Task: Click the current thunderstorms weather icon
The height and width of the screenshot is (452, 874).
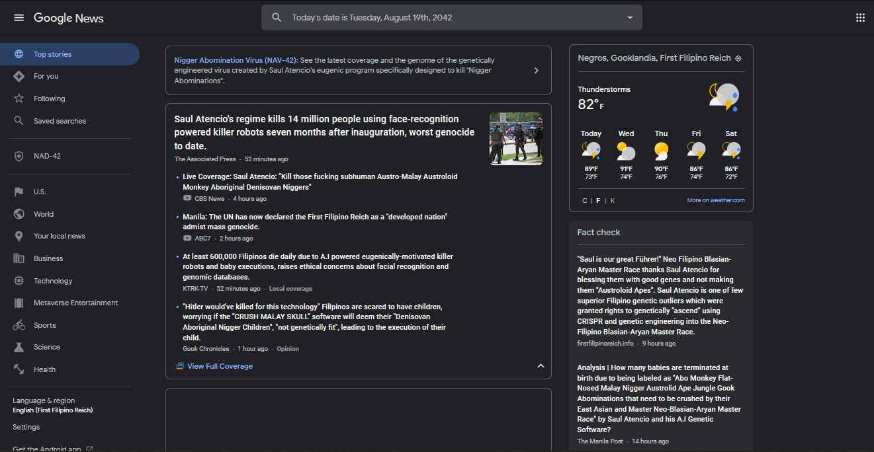Action: click(724, 96)
